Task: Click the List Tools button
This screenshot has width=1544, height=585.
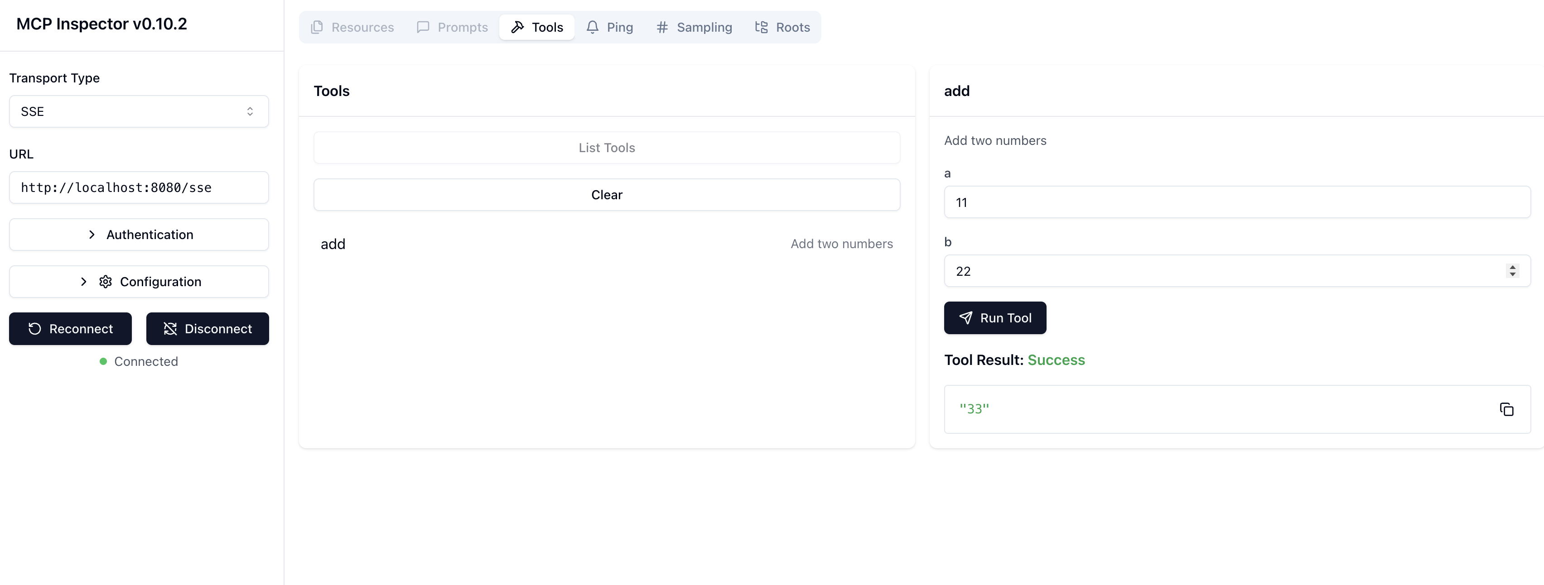Action: [607, 147]
